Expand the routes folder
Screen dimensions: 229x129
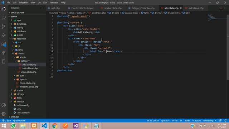tap(20, 90)
